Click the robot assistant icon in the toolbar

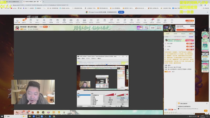64,20
